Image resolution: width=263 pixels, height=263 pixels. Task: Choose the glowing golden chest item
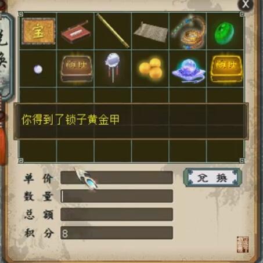click(x=226, y=69)
